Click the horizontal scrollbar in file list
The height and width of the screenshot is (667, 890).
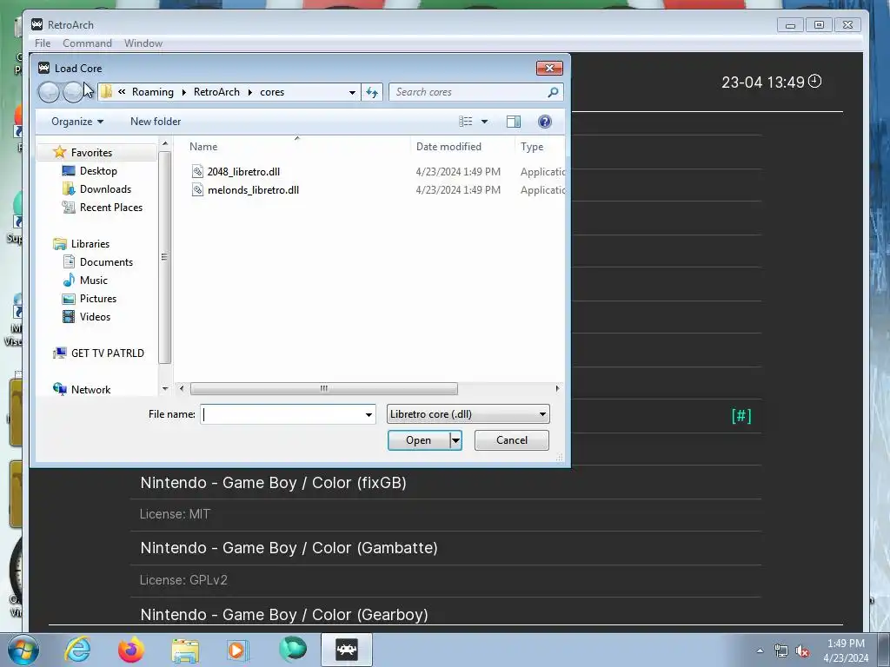(x=323, y=388)
